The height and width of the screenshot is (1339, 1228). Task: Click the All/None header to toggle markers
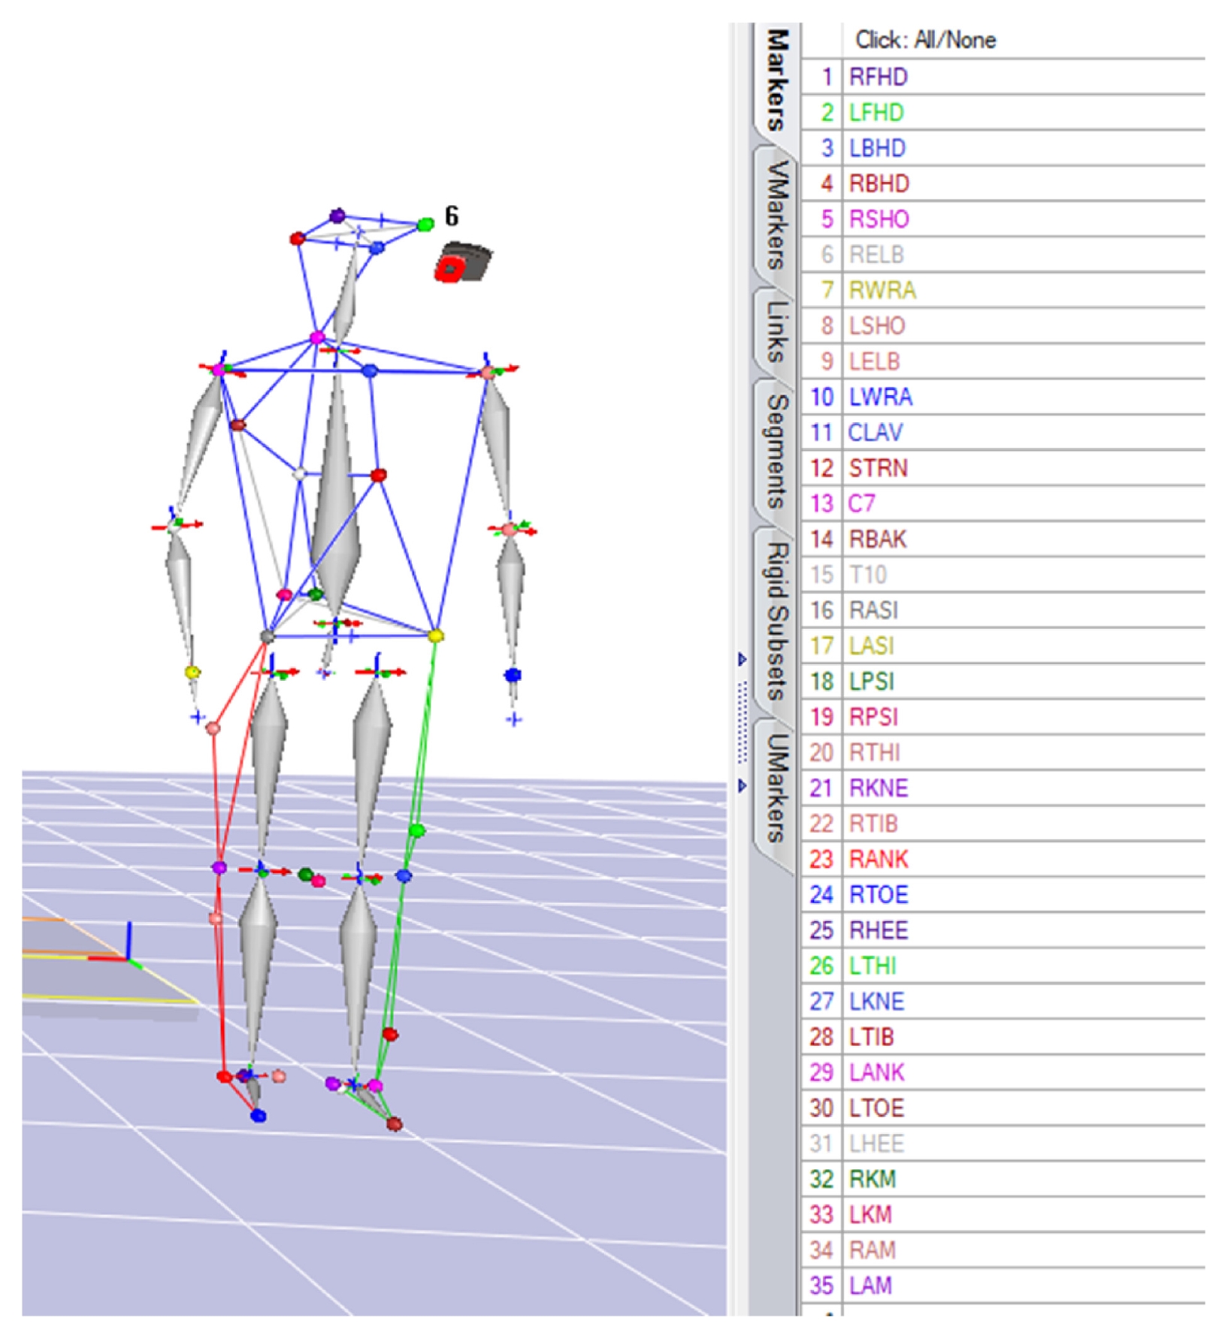click(925, 40)
